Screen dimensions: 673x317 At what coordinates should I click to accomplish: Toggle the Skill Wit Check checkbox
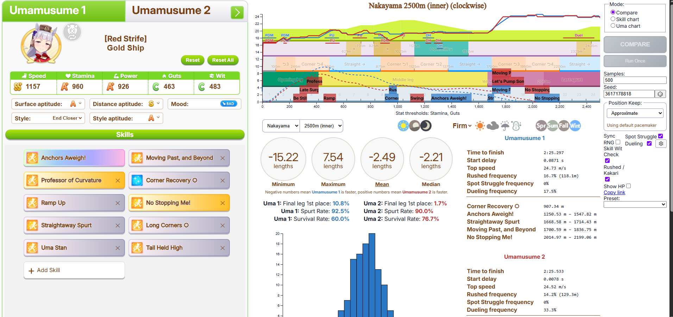(x=607, y=160)
